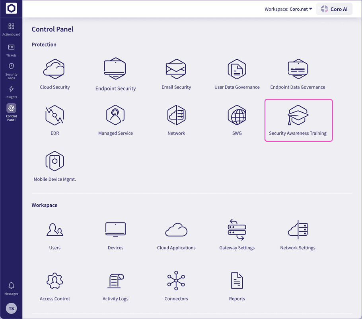Open the Cloud Security module

tap(54, 74)
